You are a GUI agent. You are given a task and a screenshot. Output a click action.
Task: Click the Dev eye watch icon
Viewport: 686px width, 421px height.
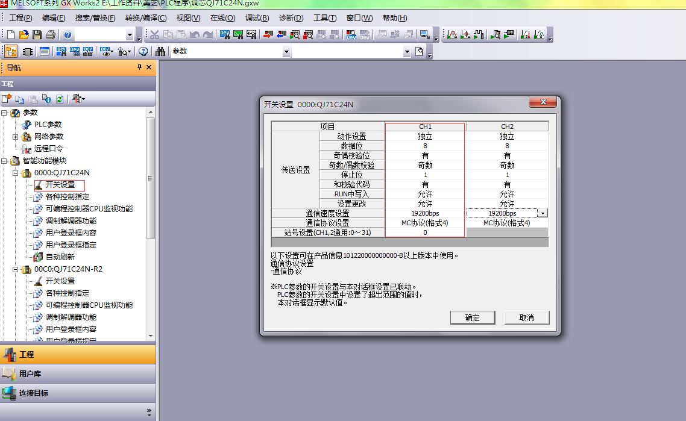[x=106, y=52]
